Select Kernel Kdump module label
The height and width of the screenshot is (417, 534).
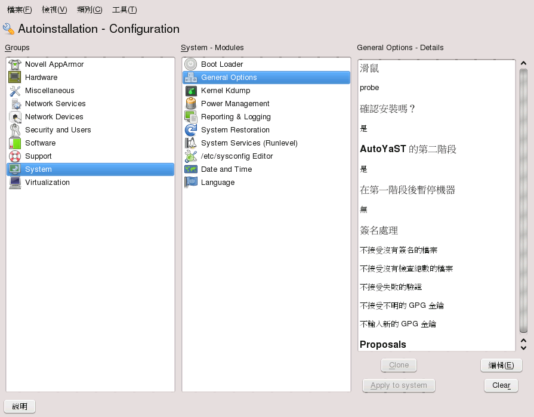(x=226, y=91)
